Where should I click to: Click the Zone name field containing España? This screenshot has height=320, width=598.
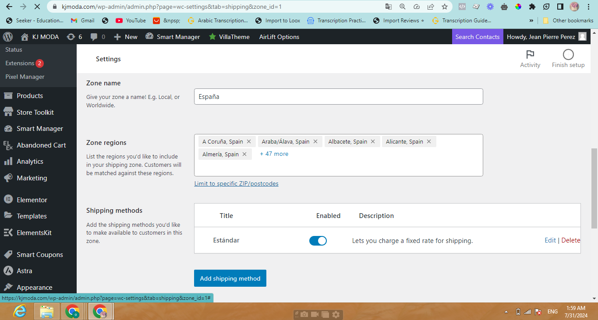(x=338, y=97)
